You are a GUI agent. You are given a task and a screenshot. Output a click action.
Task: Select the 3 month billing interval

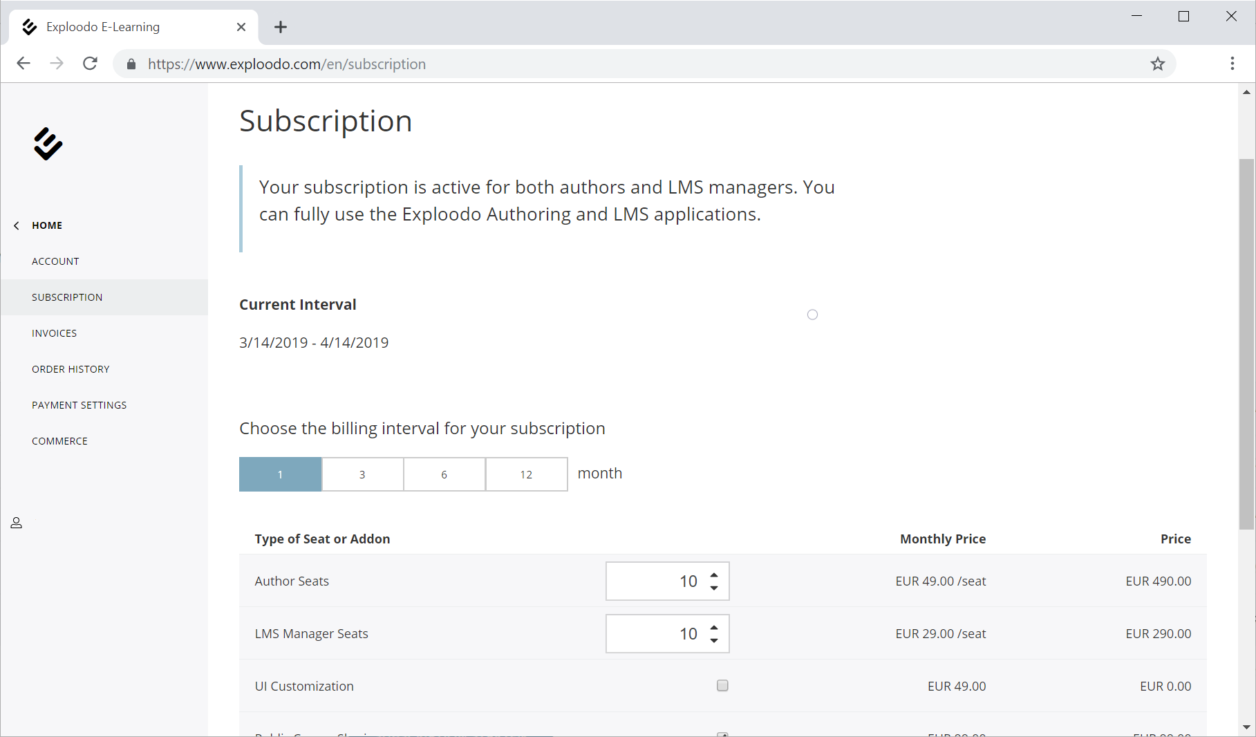pos(362,474)
